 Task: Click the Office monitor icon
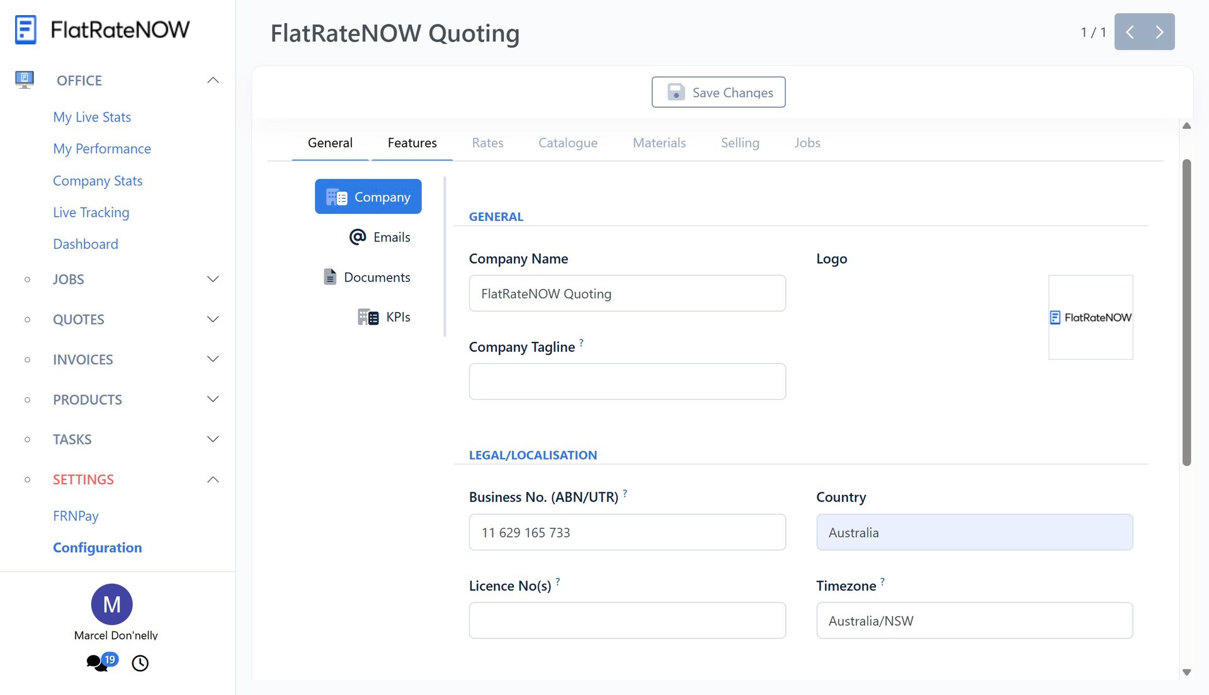pos(24,80)
